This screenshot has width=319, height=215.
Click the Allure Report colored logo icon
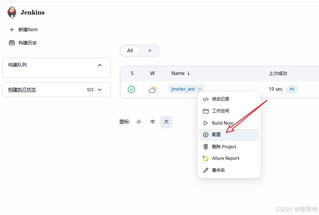pyautogui.click(x=205, y=158)
